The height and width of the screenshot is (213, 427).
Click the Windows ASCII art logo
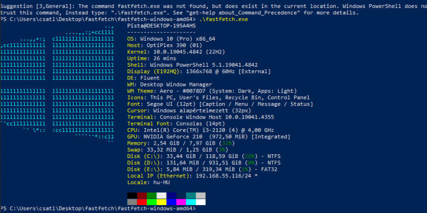(57, 84)
